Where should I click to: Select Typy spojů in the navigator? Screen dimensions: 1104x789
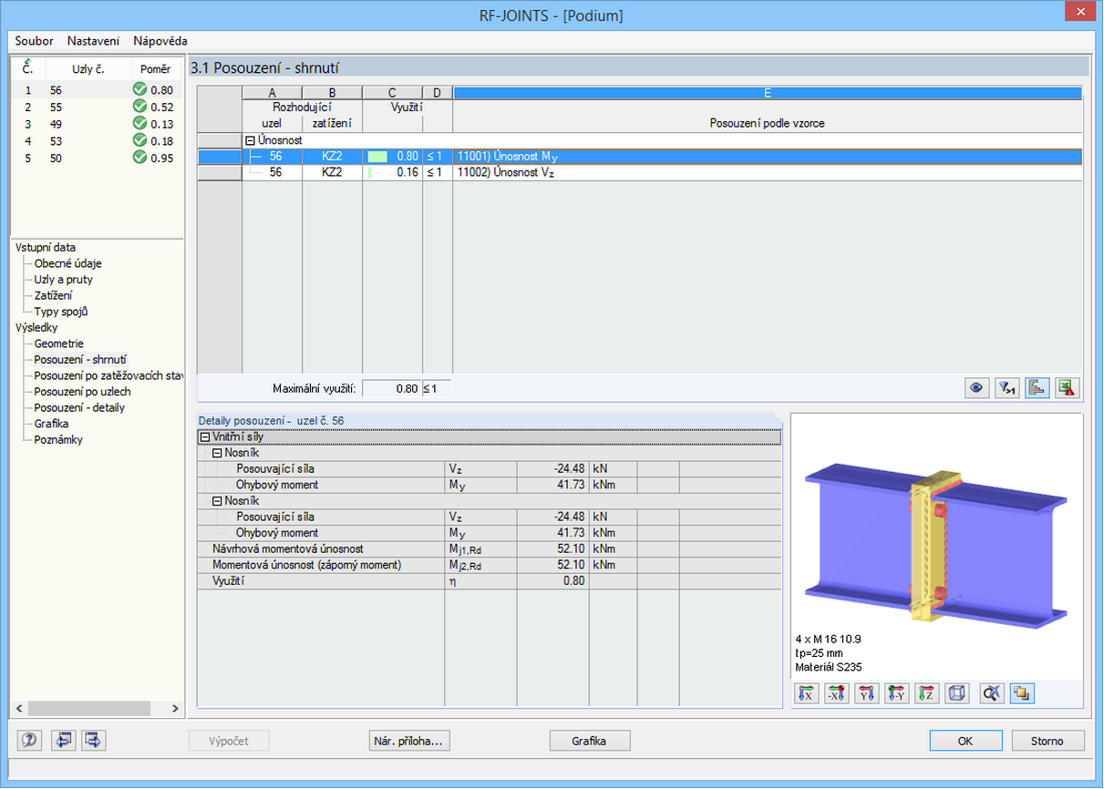[x=61, y=312]
